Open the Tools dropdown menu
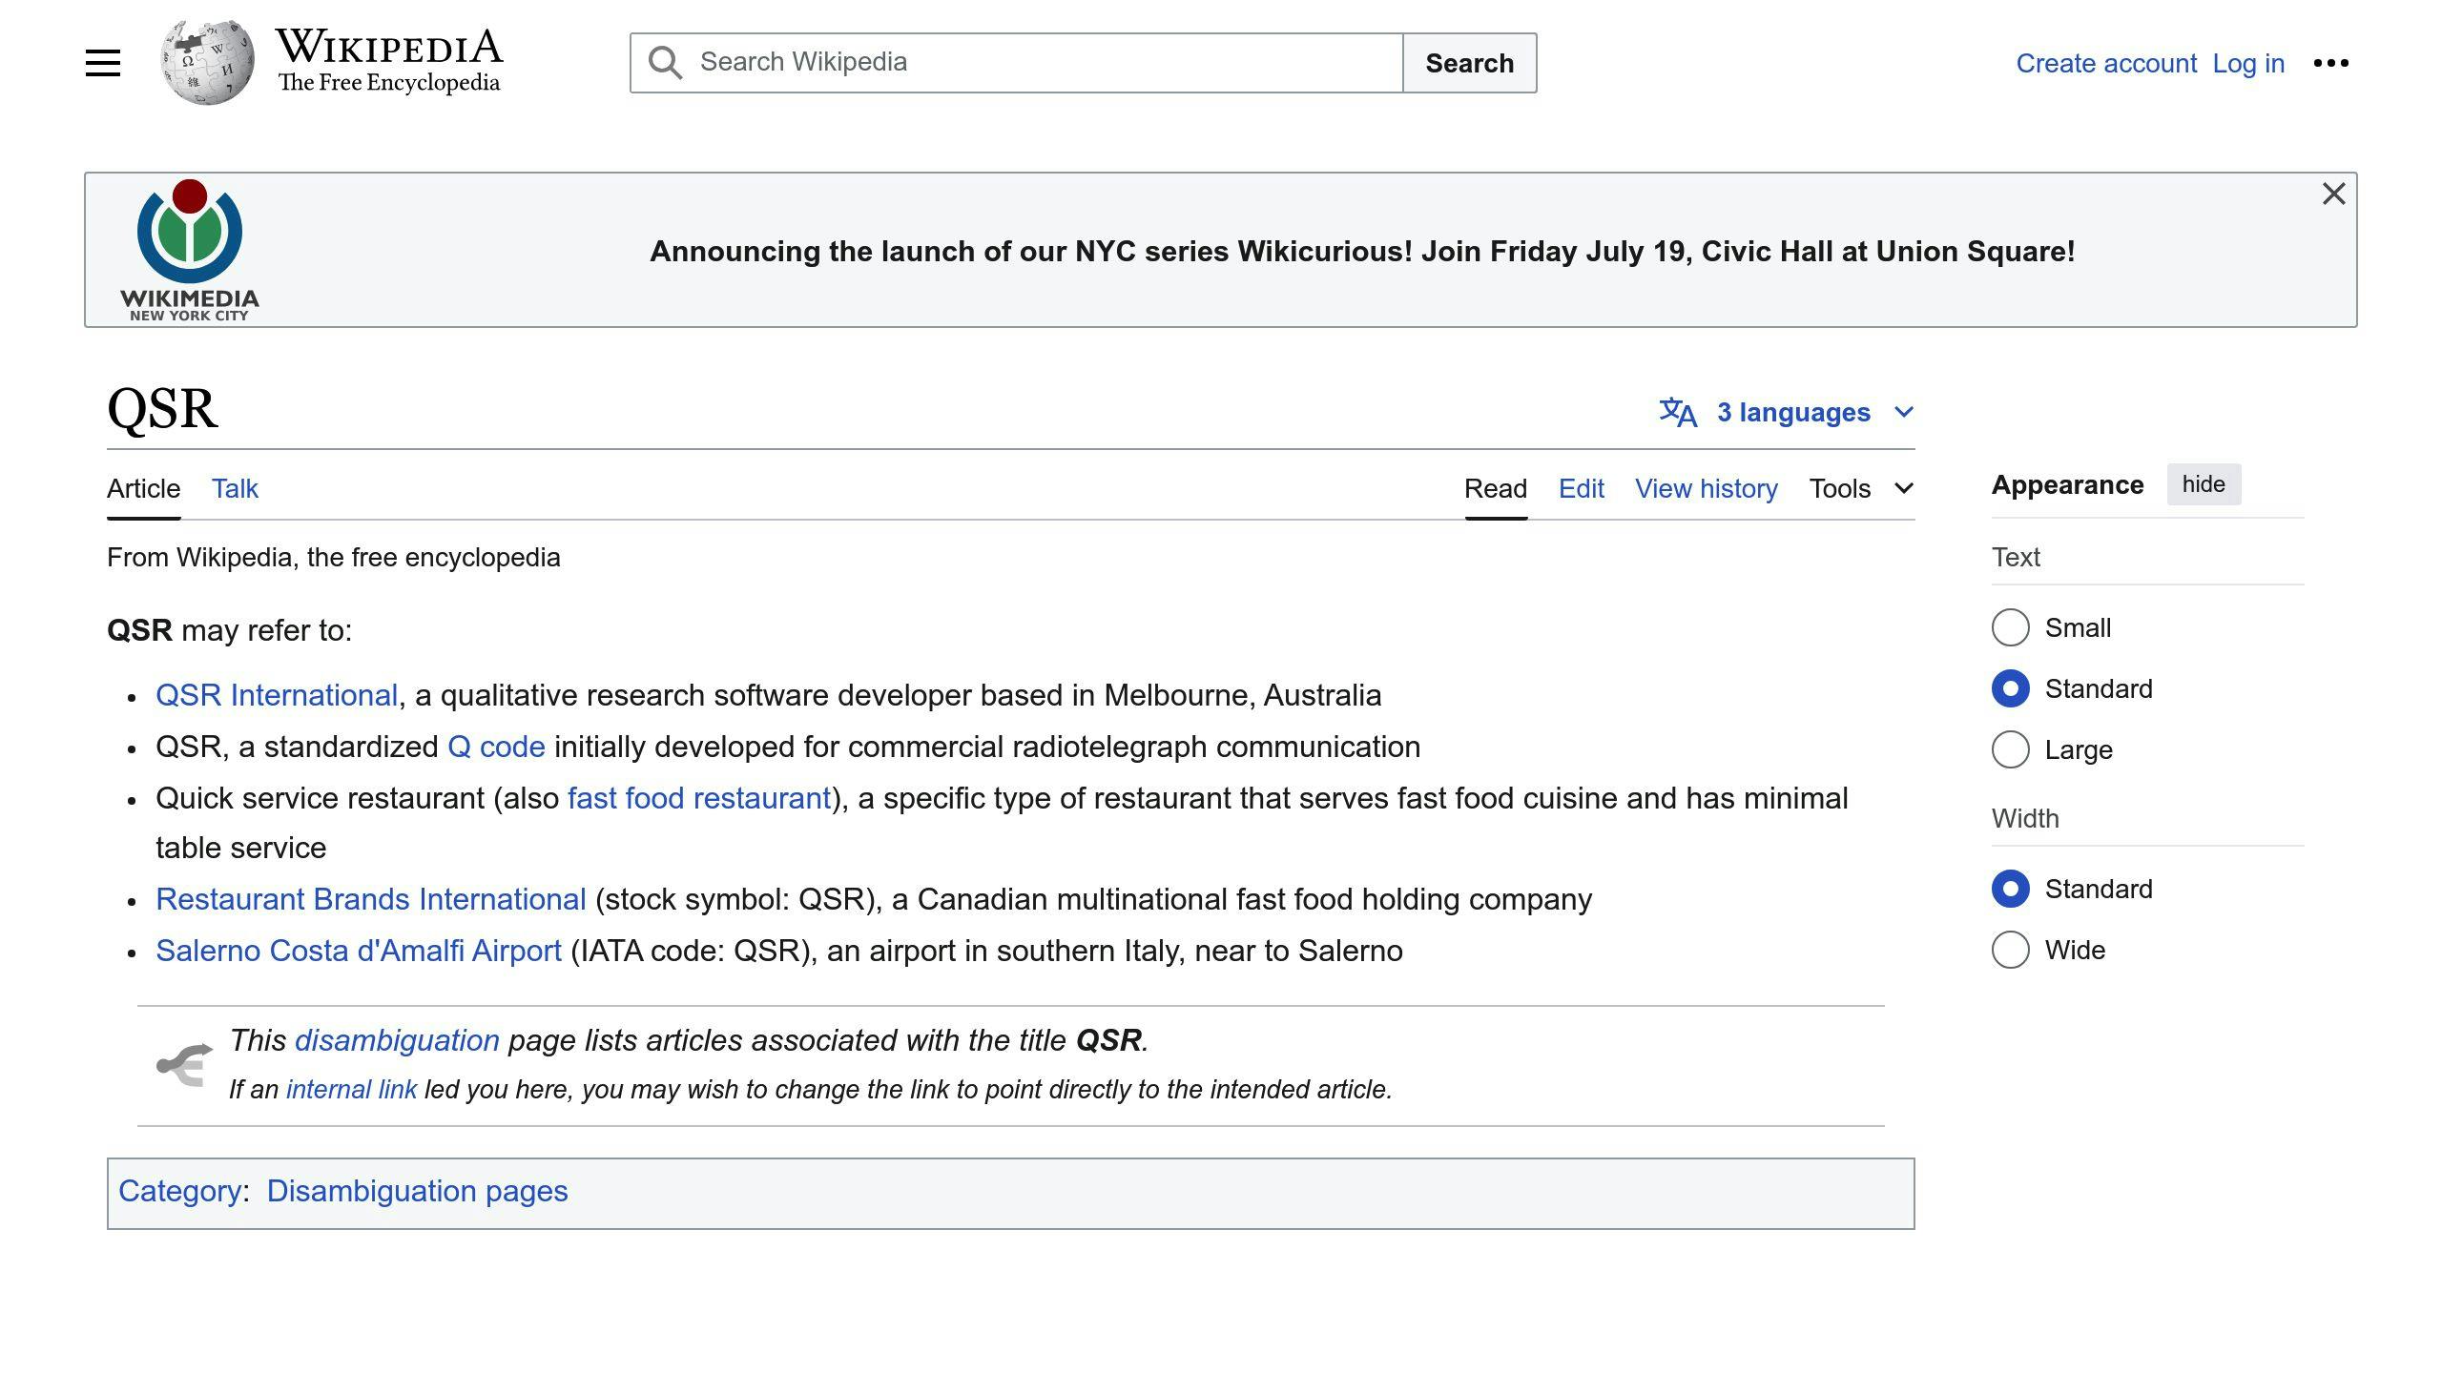 [x=1861, y=488]
